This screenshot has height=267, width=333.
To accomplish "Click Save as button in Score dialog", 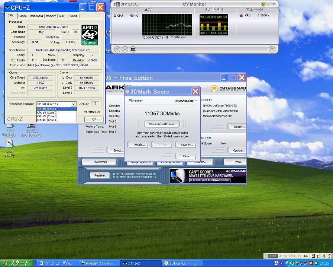I will pos(187,144).
